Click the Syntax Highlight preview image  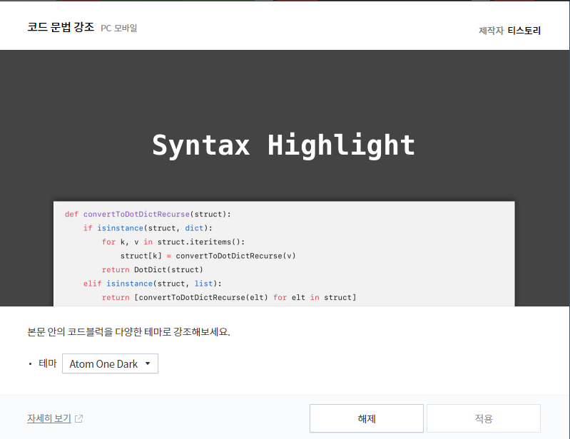(285, 178)
